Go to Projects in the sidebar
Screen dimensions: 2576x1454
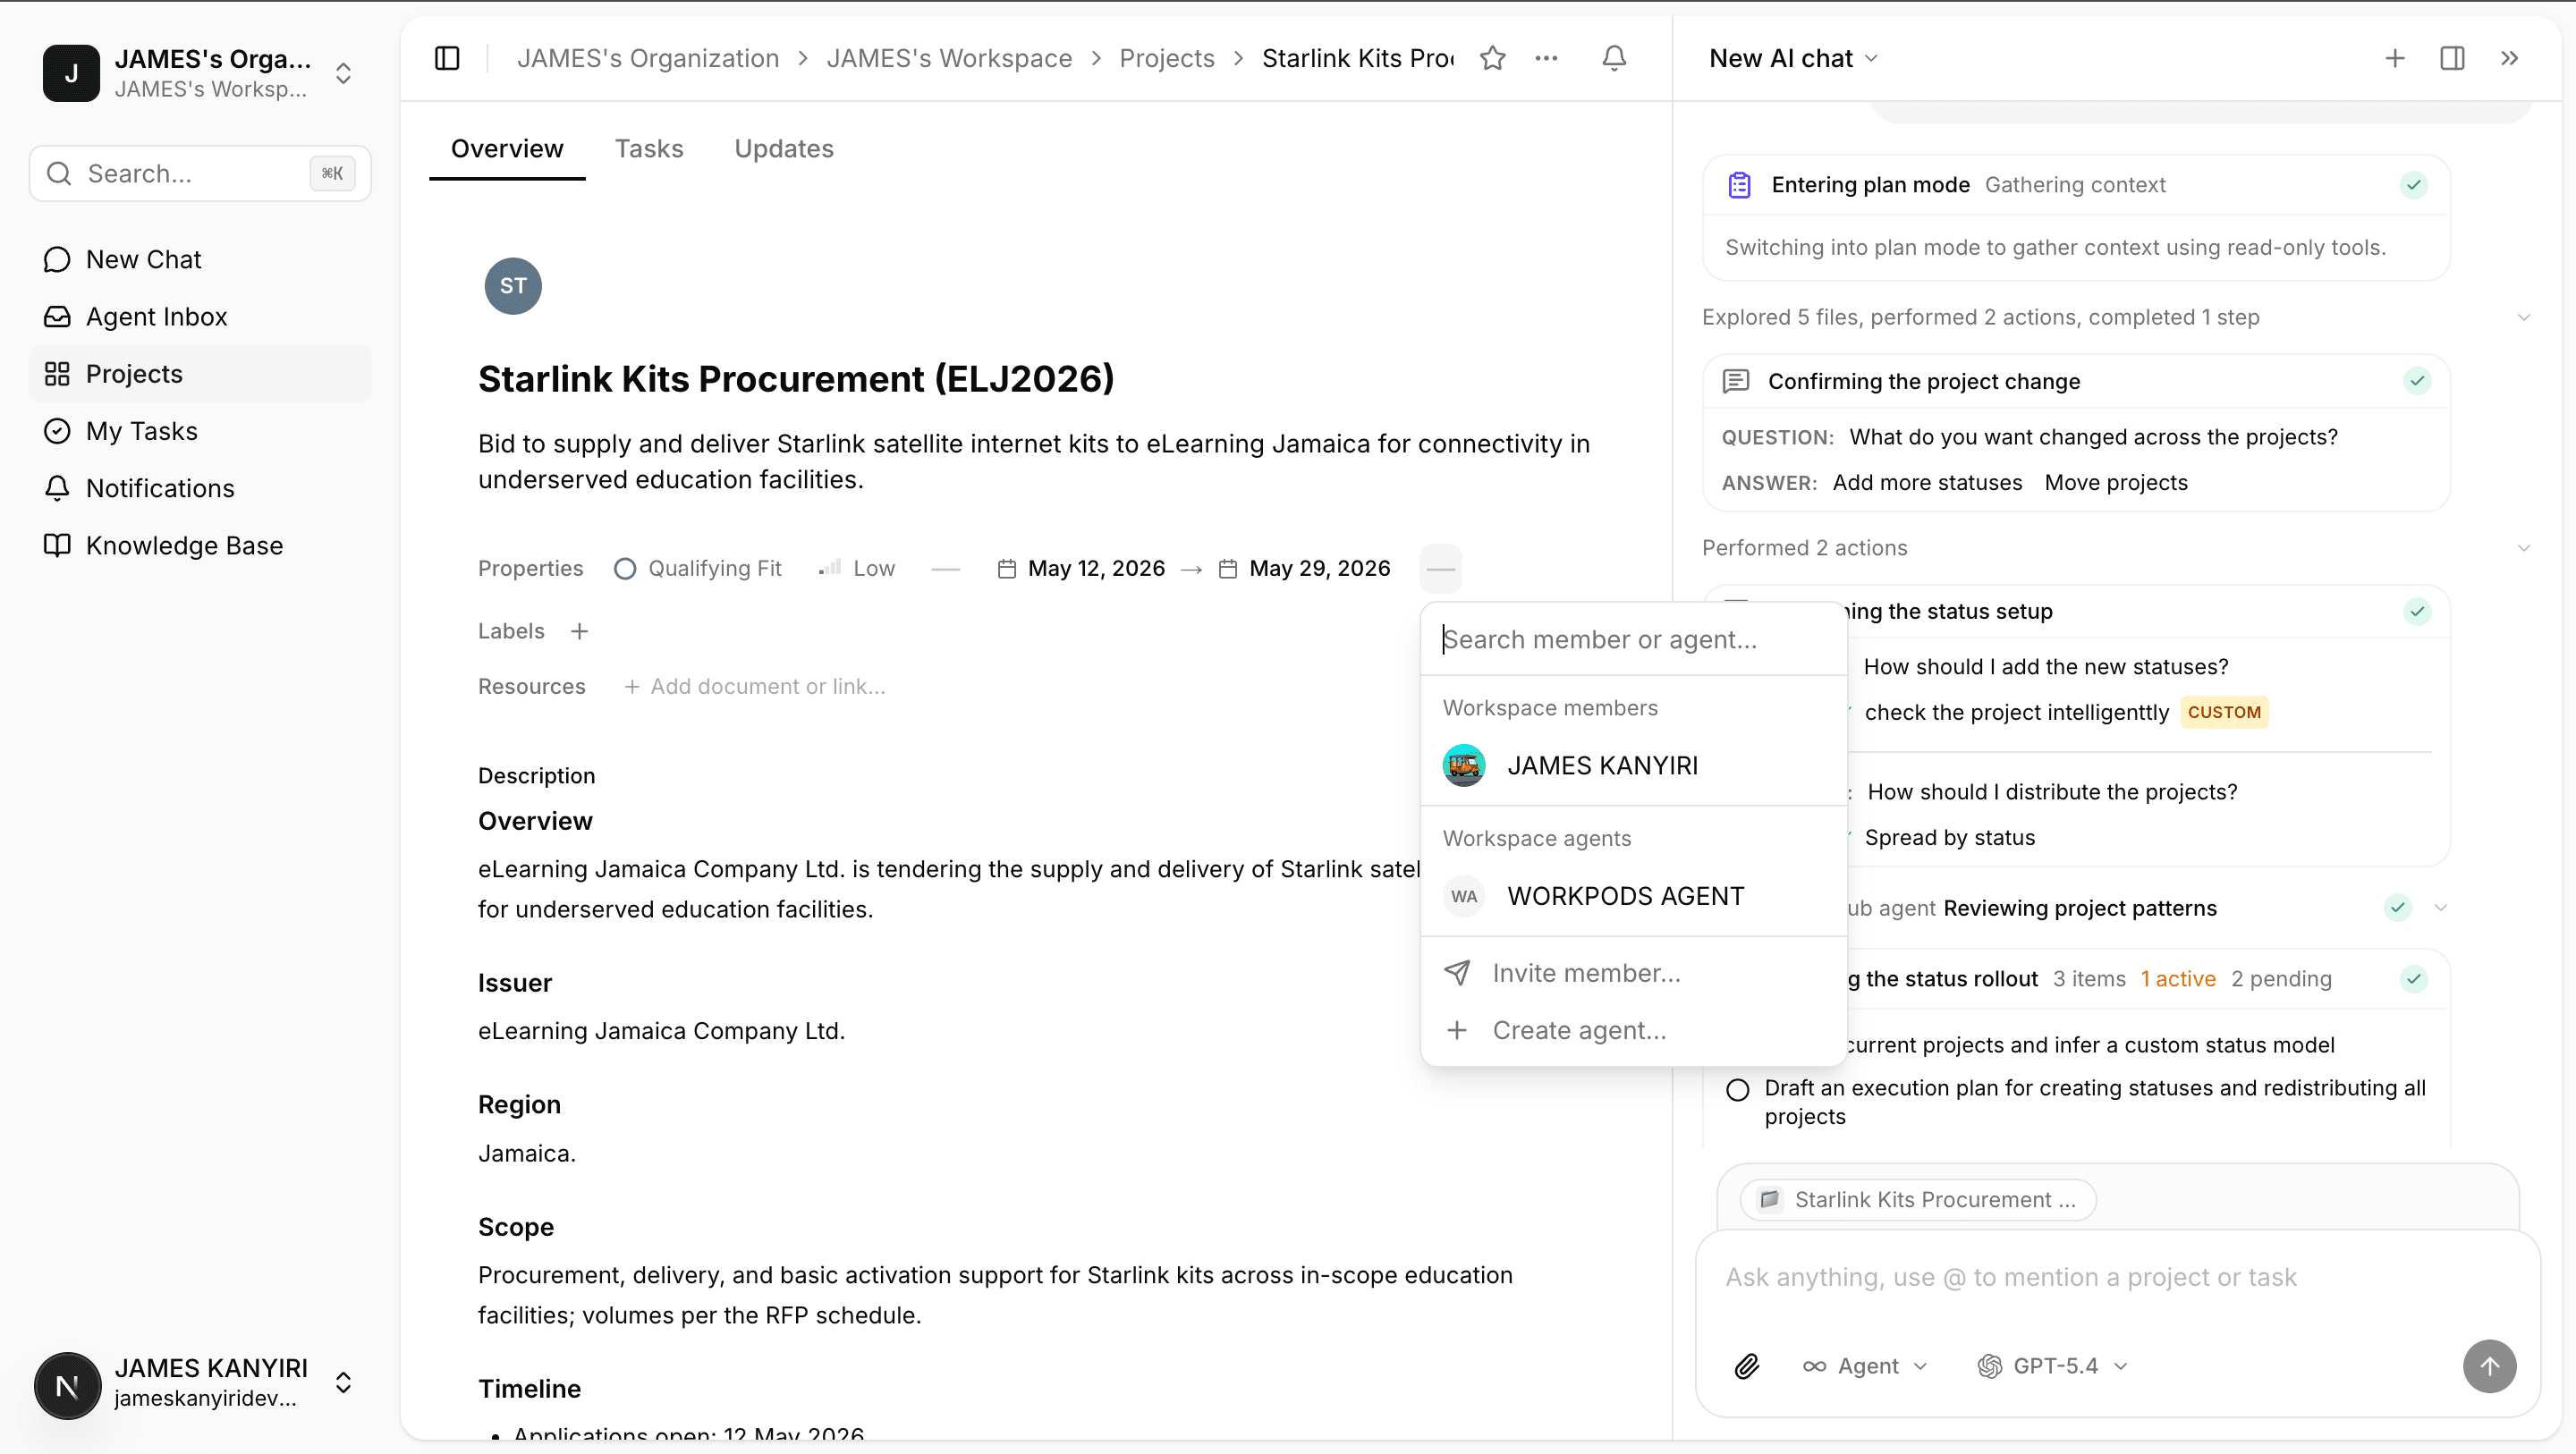[200, 373]
